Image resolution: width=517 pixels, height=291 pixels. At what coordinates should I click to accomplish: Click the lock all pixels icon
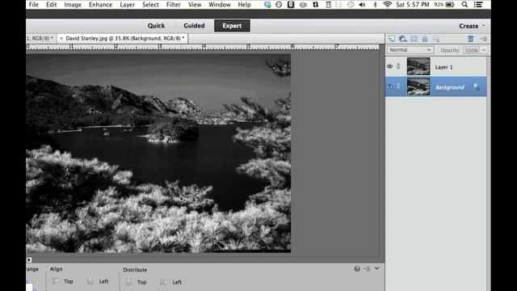pyautogui.click(x=425, y=39)
